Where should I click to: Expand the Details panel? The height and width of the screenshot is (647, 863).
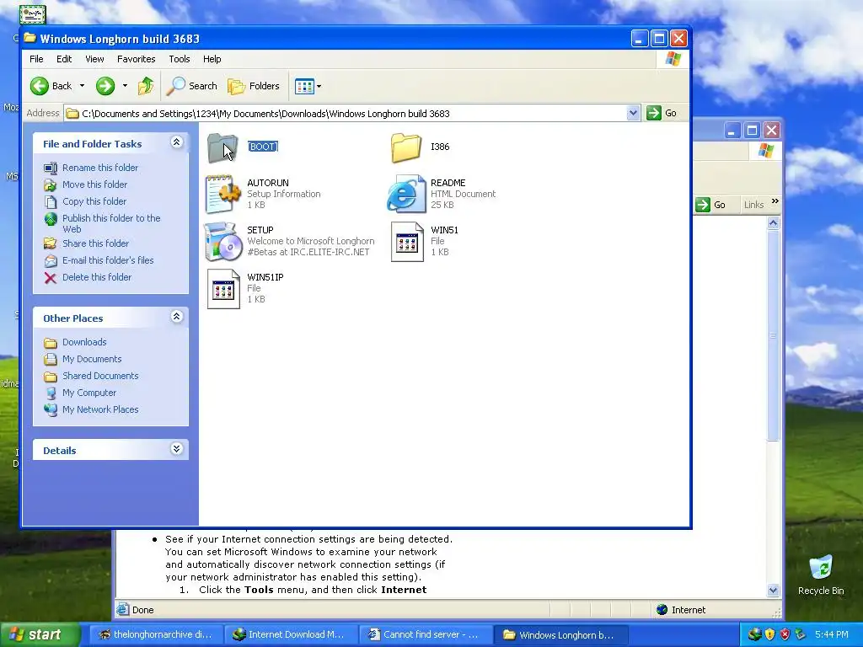click(177, 449)
